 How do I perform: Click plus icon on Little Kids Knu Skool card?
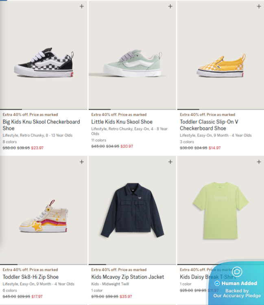point(170,6)
